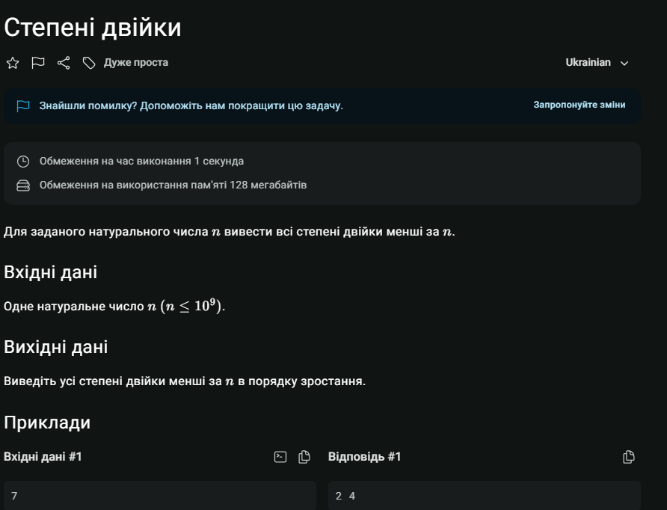Click the Вихідні дані heading
Image resolution: width=667 pixels, height=510 pixels.
pos(56,347)
